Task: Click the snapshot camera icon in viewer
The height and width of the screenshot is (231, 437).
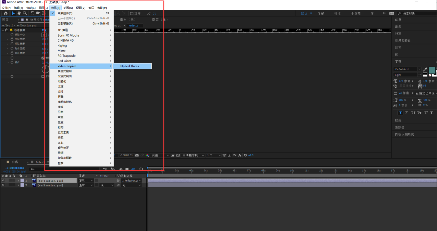Action: pyautogui.click(x=137, y=155)
